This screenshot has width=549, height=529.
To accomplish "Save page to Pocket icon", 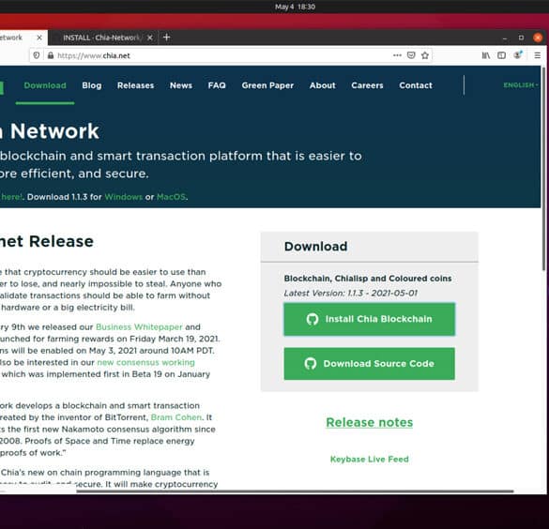I will point(411,55).
